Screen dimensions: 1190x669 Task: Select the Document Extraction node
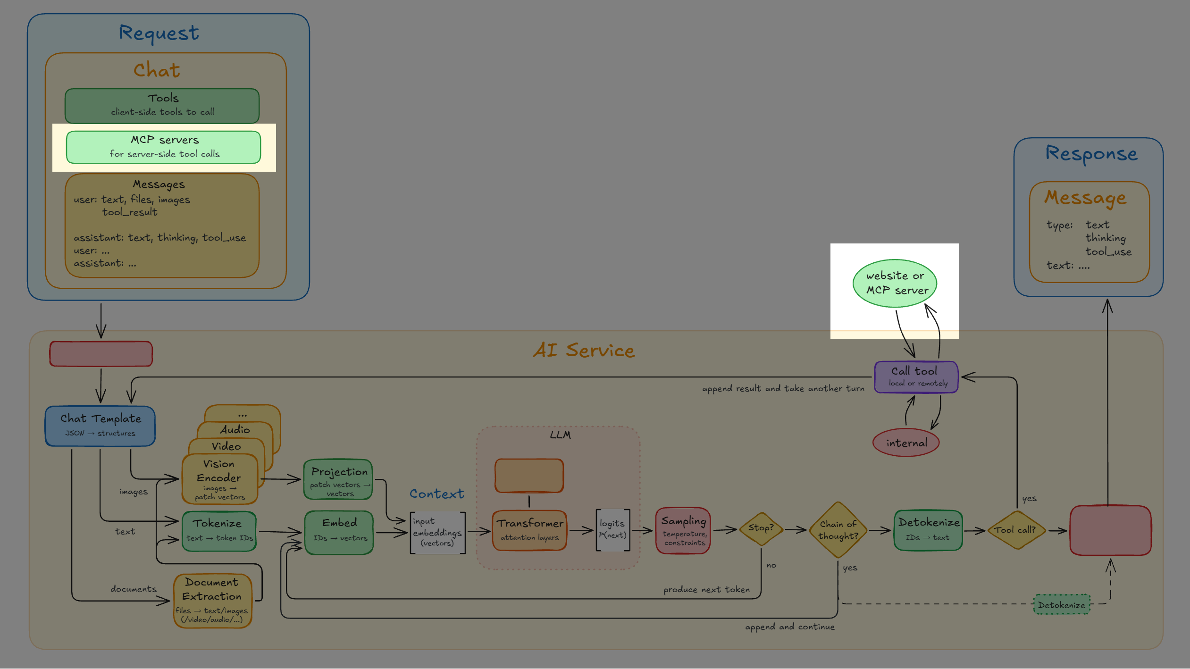(212, 601)
